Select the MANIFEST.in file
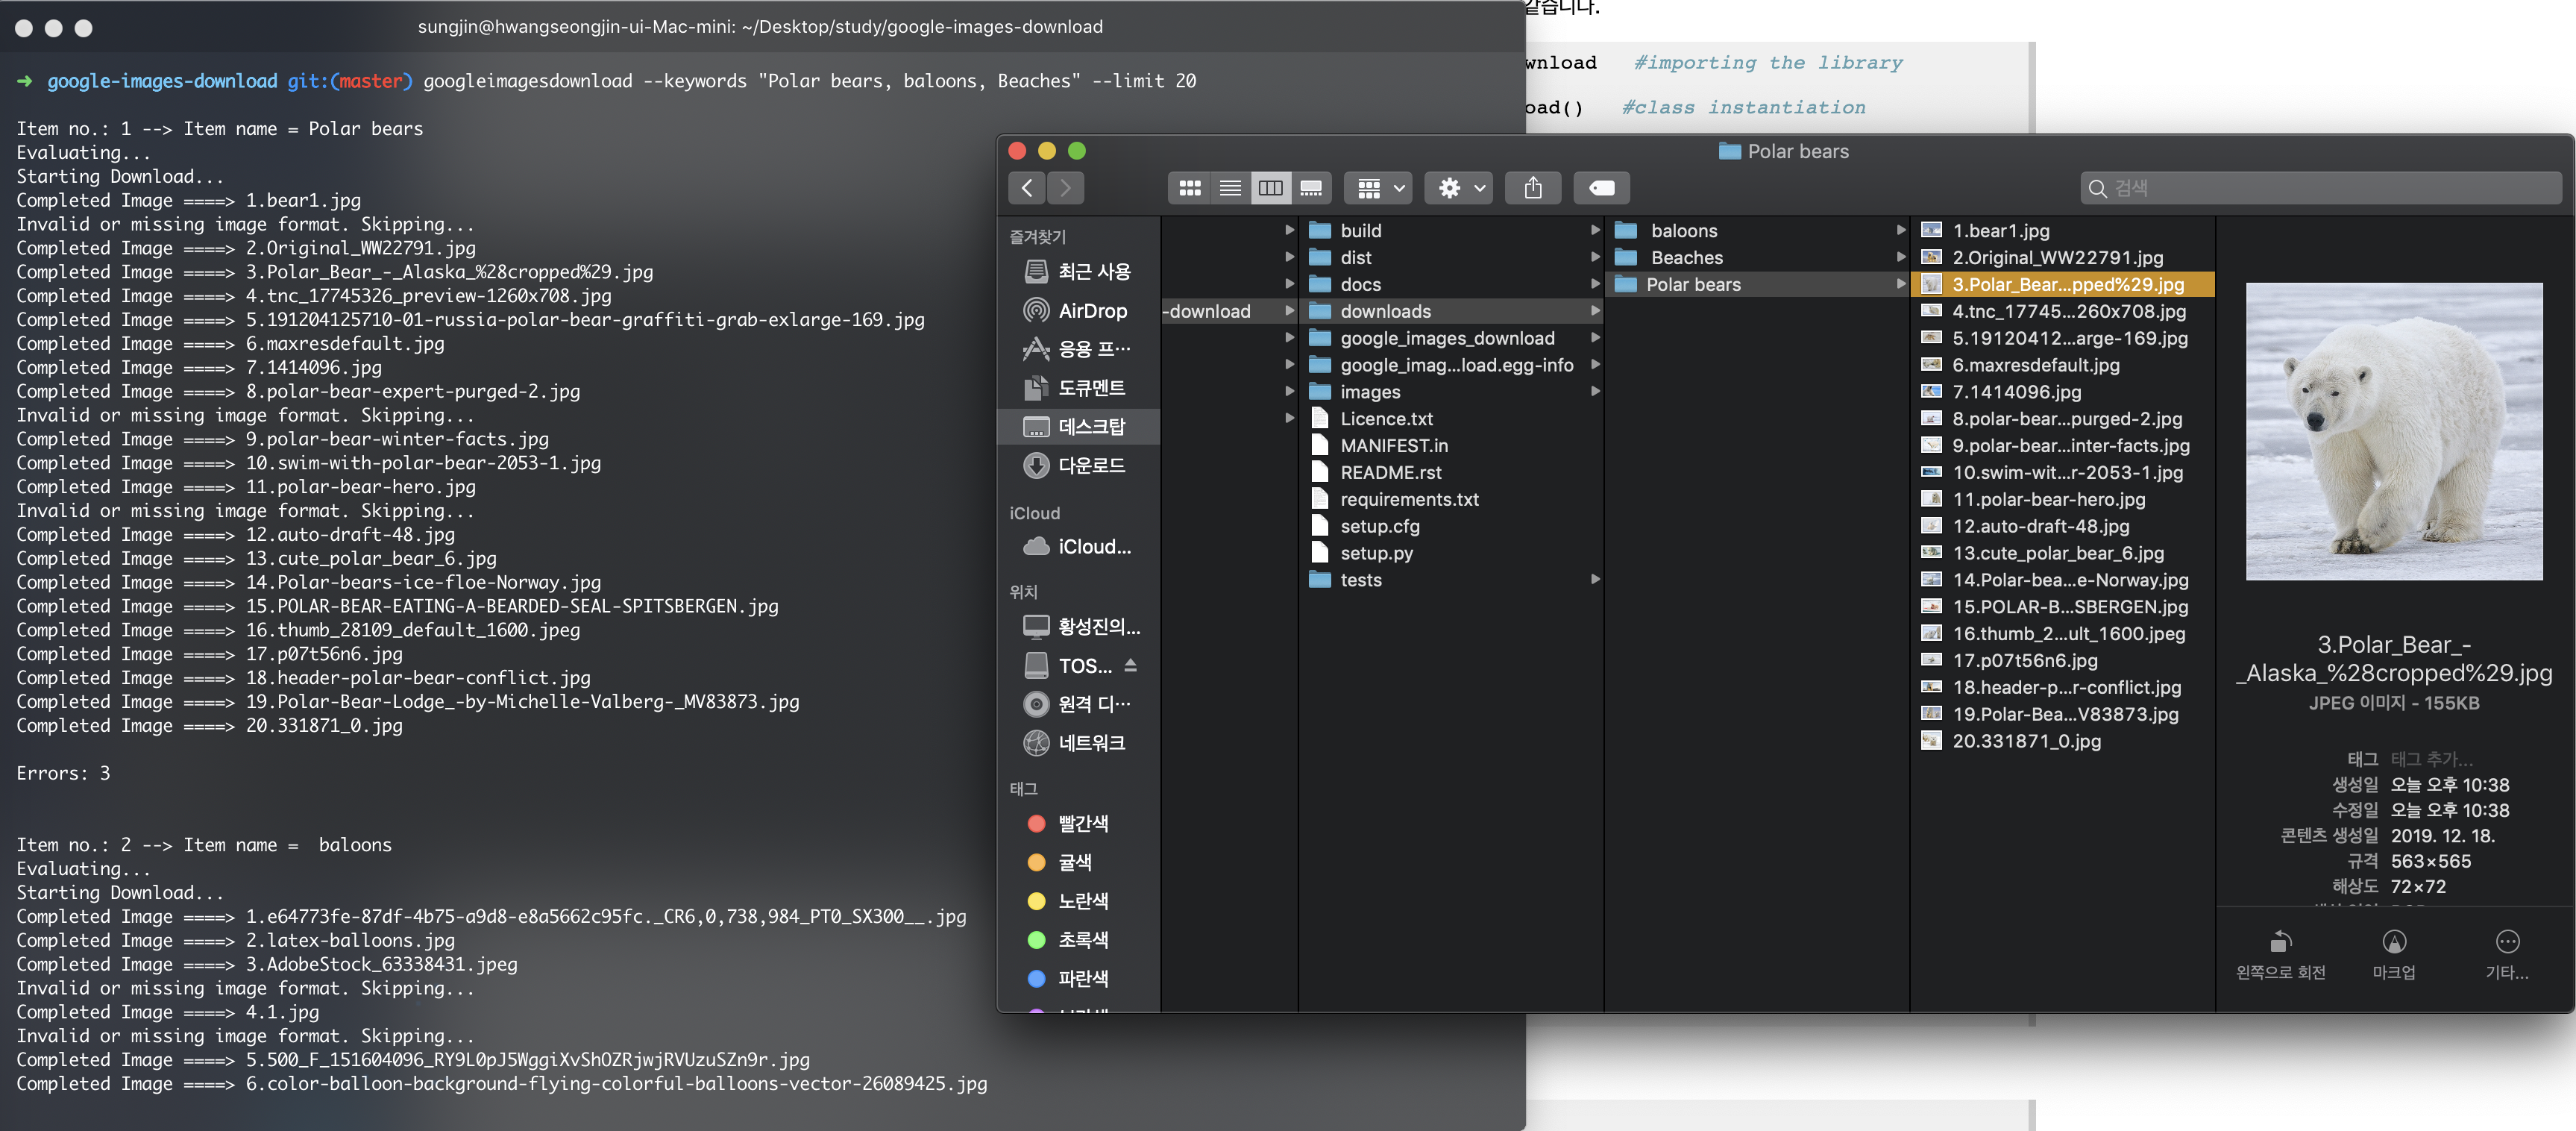 click(x=1451, y=446)
